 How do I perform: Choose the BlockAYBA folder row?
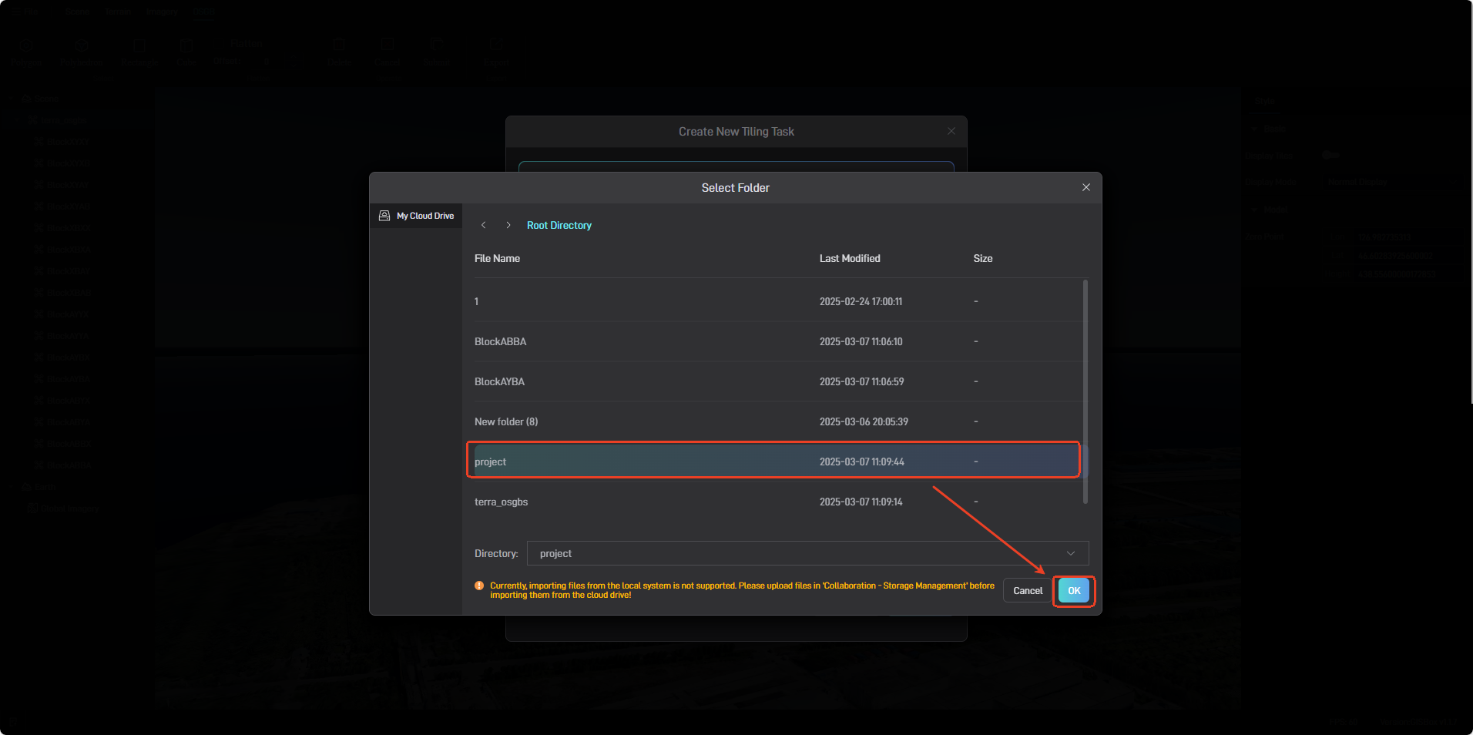499,381
